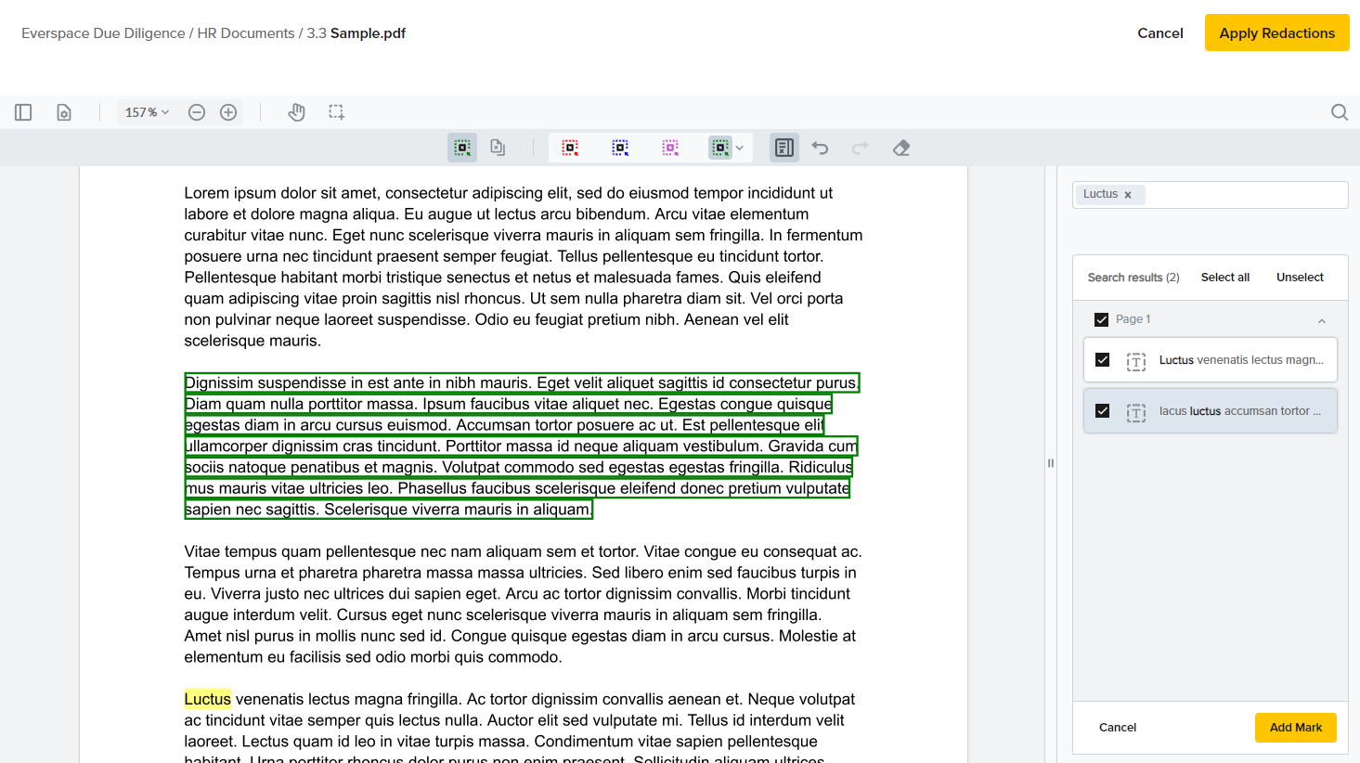This screenshot has height=763, width=1360.
Task: Remove the Luctus search term chip
Action: coord(1127,194)
